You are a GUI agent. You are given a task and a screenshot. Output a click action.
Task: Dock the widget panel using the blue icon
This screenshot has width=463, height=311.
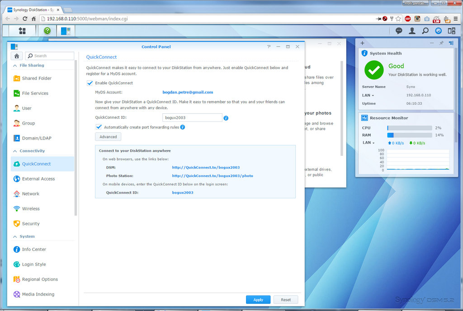click(451, 43)
